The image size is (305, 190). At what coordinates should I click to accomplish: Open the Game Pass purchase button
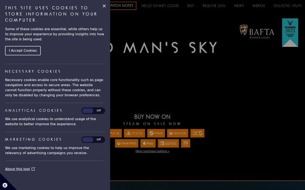point(127,144)
